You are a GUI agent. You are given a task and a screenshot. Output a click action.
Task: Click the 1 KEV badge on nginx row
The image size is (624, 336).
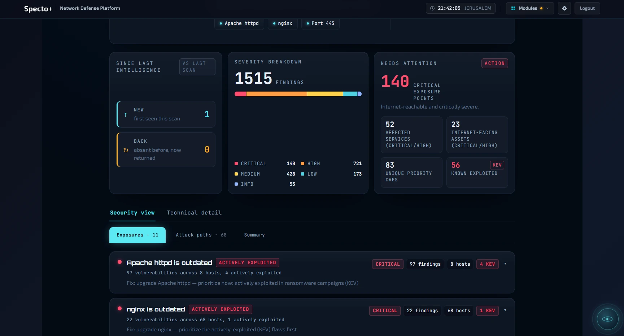tap(488, 311)
